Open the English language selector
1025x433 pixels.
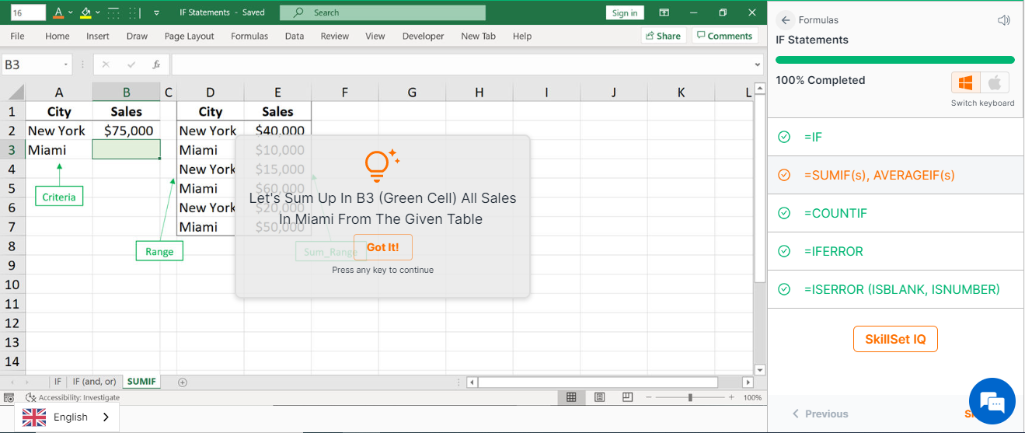coord(67,417)
